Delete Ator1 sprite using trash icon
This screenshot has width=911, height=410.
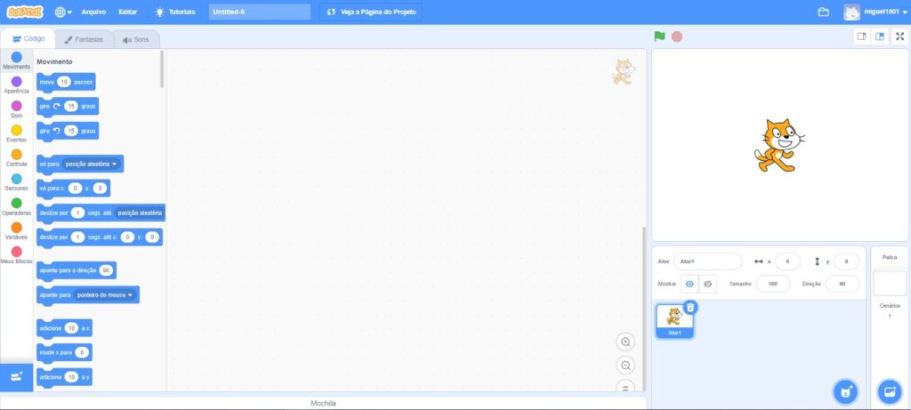point(691,307)
